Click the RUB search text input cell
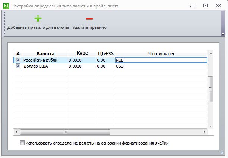This screenshot has width=228, height=158. [x=161, y=60]
